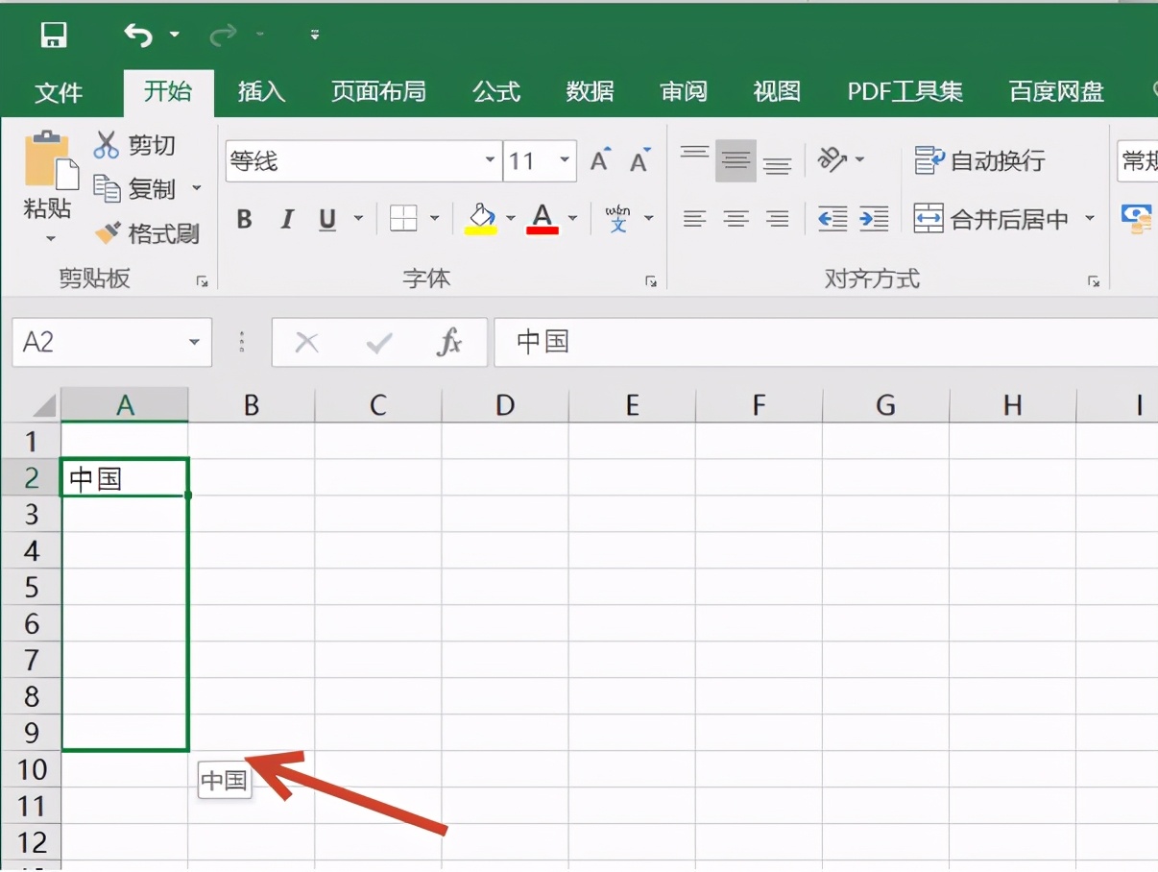
Task: Click the 粘贴 paste clipboard icon
Action: (x=50, y=159)
